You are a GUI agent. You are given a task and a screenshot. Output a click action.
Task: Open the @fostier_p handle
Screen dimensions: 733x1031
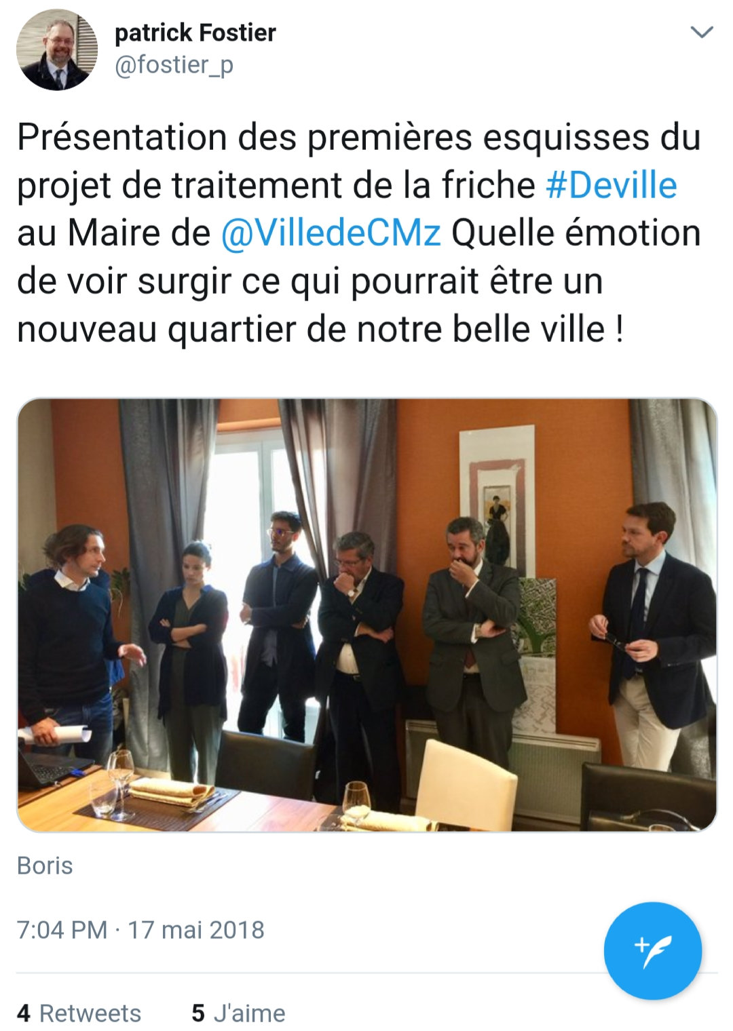click(174, 65)
